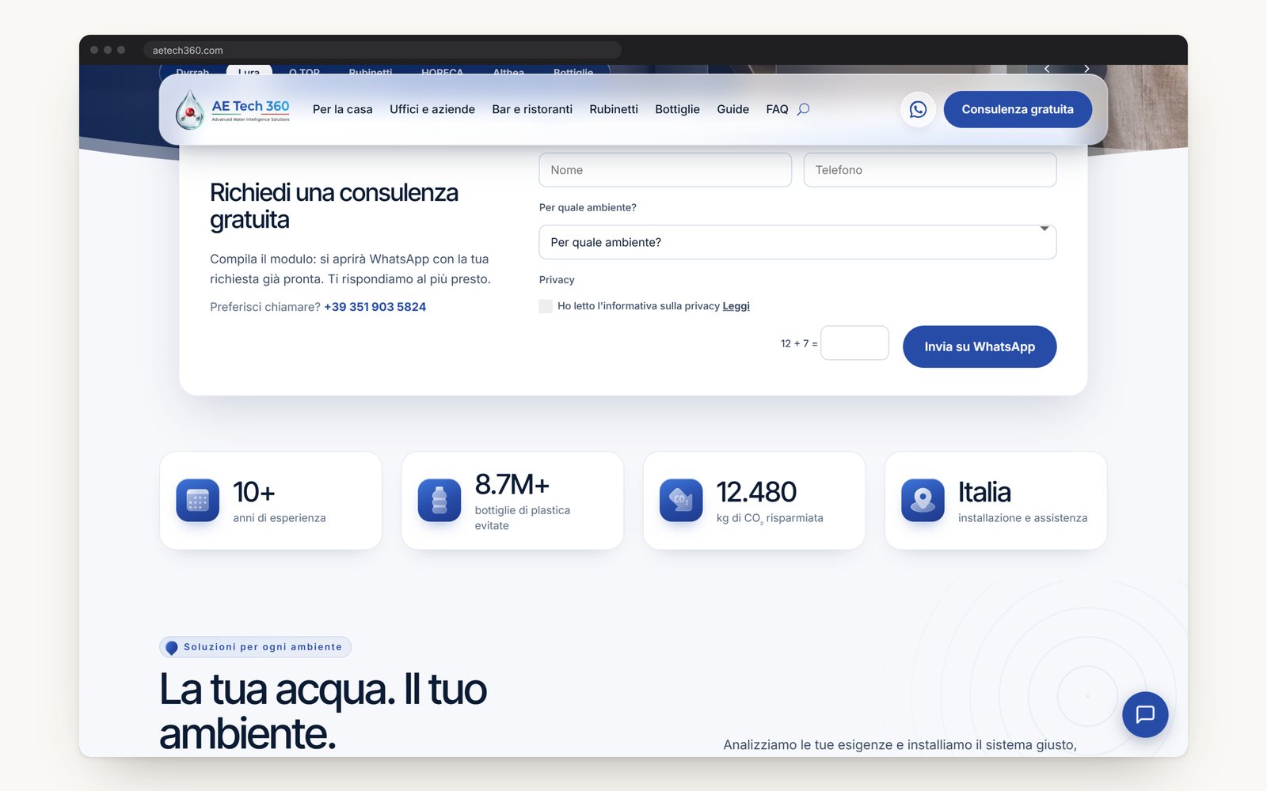Call the +39 351 903 5824 link
This screenshot has width=1267, height=791.
(x=375, y=307)
